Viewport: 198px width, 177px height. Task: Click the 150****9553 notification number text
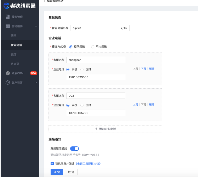click(90, 155)
